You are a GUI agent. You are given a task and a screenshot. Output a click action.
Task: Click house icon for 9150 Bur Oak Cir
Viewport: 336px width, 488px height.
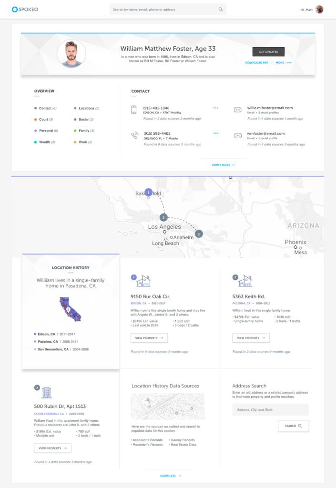point(143,281)
